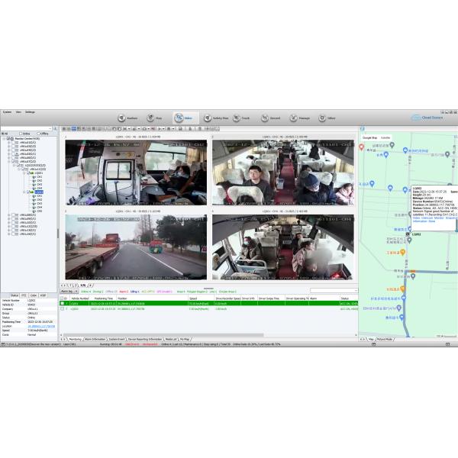This screenshot has height=458, width=458.
Task: Select the Offline radio filter
Action: [37, 133]
